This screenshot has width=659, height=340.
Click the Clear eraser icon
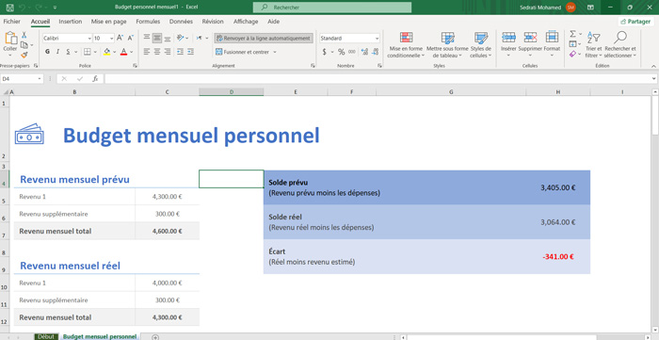click(572, 55)
